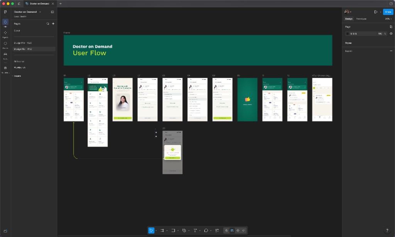395x237 pixels.
Task: Click the widgets icon in left rail
Action: pyautogui.click(x=5, y=68)
